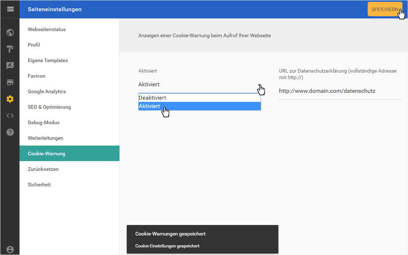Click 'Cookie-Warnungen gespeichert' notification text
The width and height of the screenshot is (408, 255).
[x=170, y=234]
